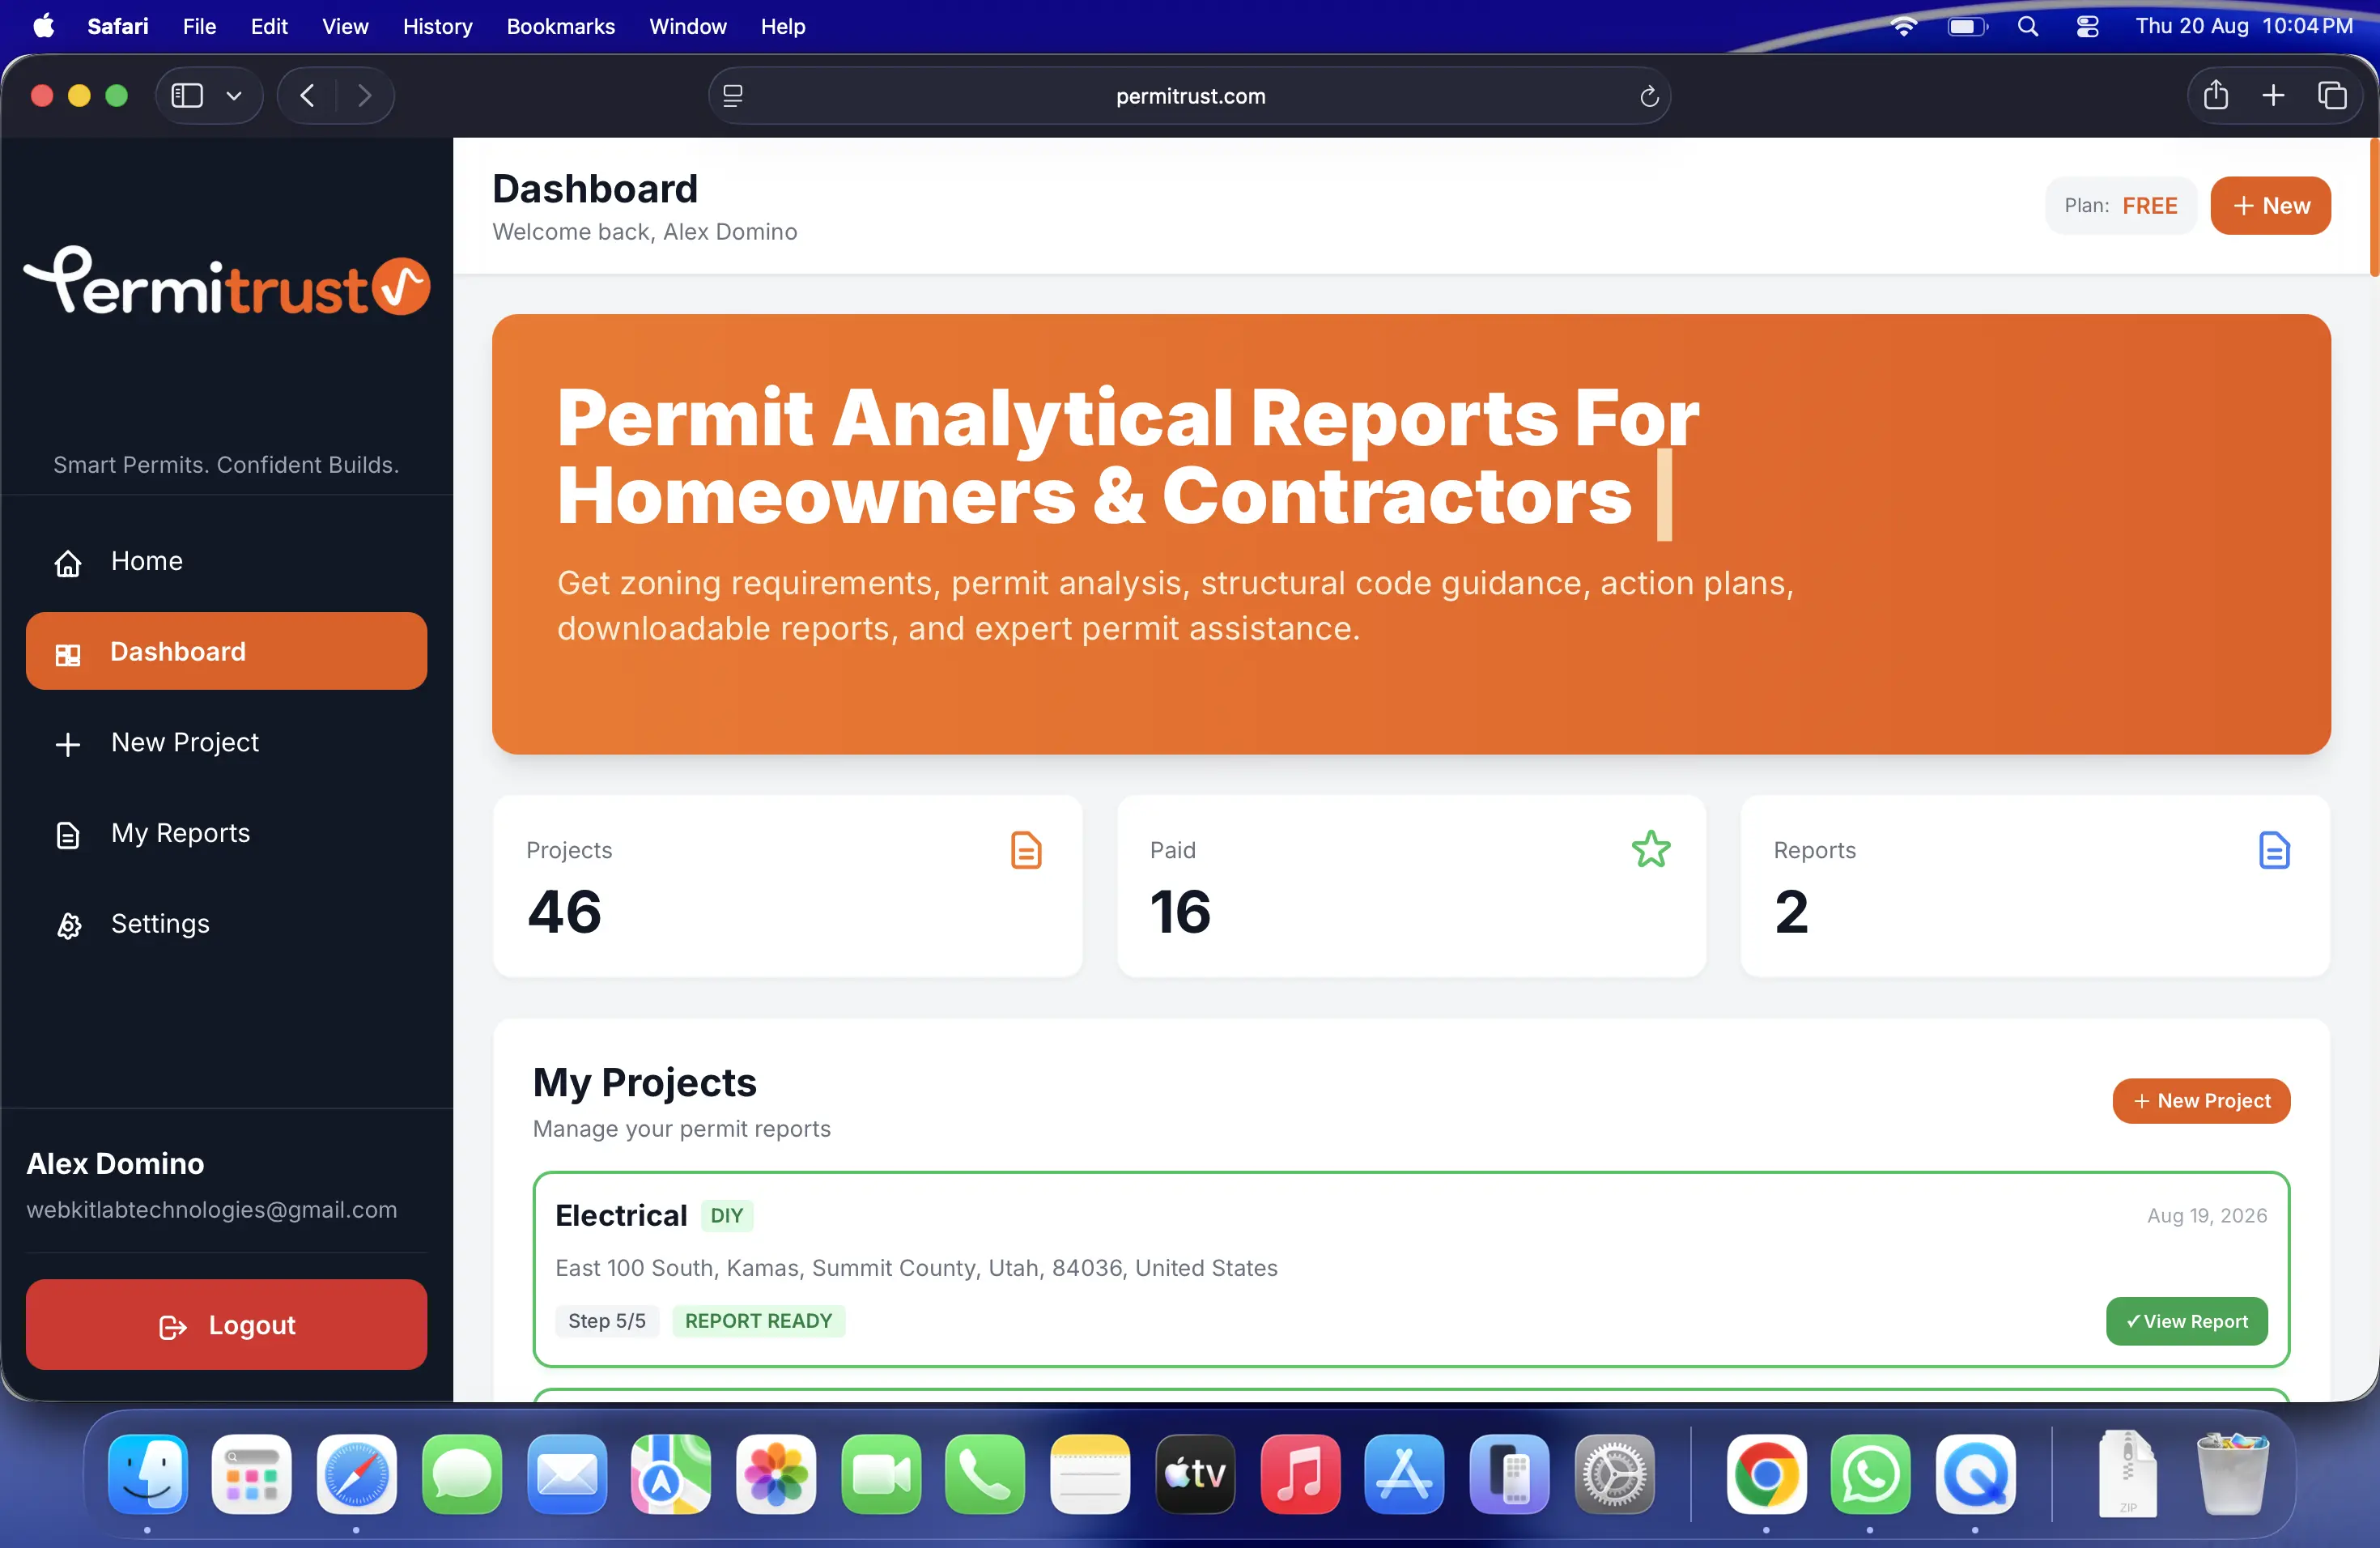Image resolution: width=2380 pixels, height=1548 pixels.
Task: Open Maps from the Dock
Action: click(671, 1474)
